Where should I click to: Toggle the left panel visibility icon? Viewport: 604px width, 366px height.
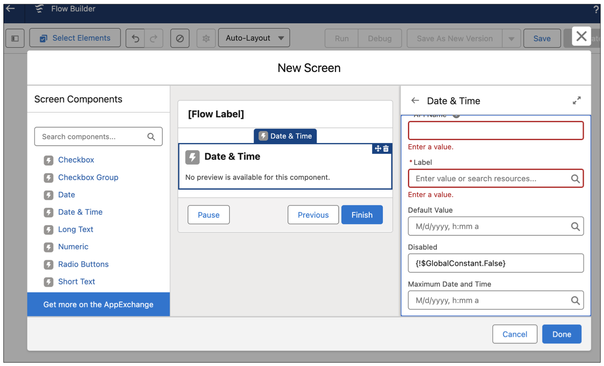[15, 38]
